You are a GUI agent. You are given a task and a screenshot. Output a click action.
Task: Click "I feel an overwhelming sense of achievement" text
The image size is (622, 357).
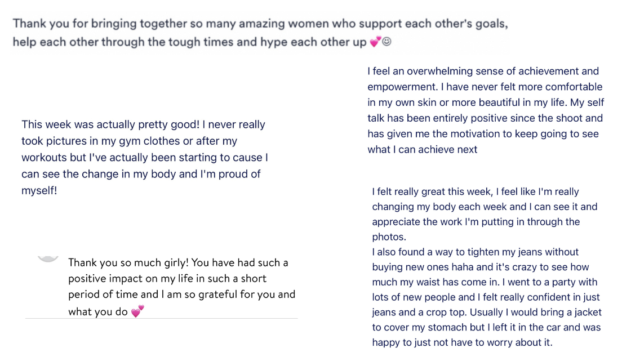coord(483,71)
